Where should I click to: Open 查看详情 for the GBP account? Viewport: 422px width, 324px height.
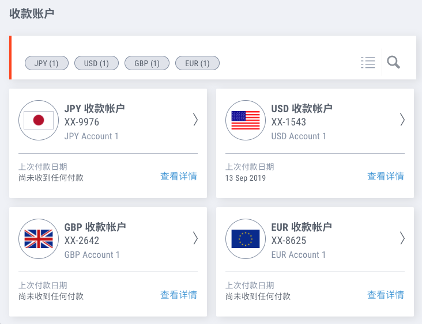tap(179, 295)
